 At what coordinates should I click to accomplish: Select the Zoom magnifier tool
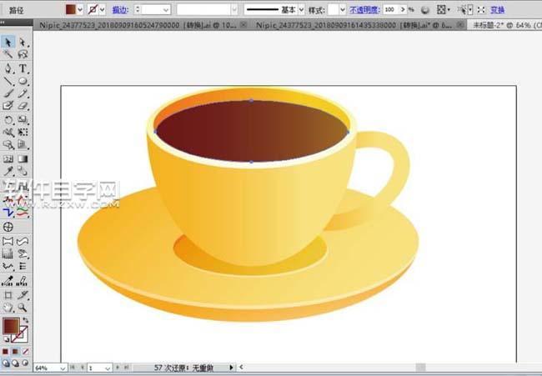(23, 308)
